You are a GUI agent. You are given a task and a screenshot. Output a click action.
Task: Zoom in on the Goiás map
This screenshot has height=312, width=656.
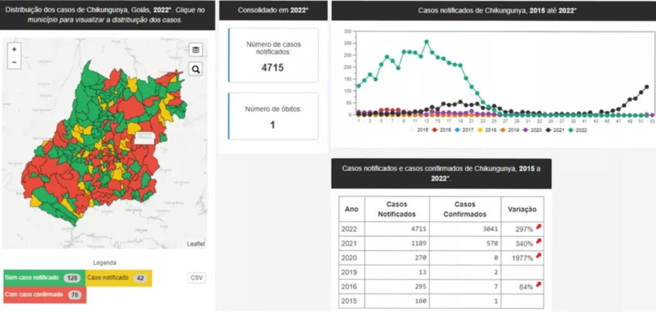(14, 49)
